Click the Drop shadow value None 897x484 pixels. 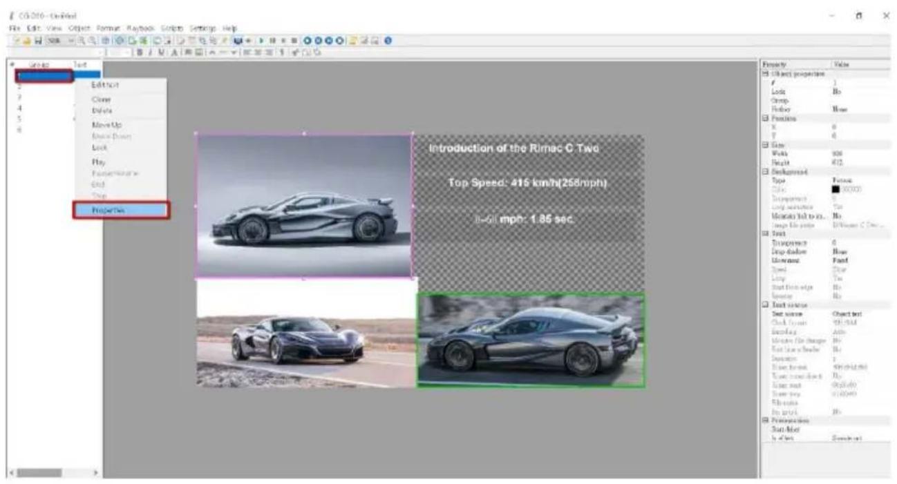click(x=840, y=251)
